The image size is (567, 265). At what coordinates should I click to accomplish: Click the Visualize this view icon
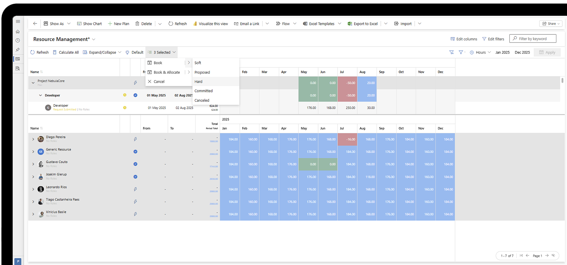(x=195, y=24)
